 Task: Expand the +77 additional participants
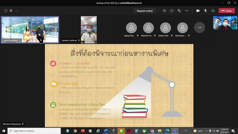(x=200, y=28)
